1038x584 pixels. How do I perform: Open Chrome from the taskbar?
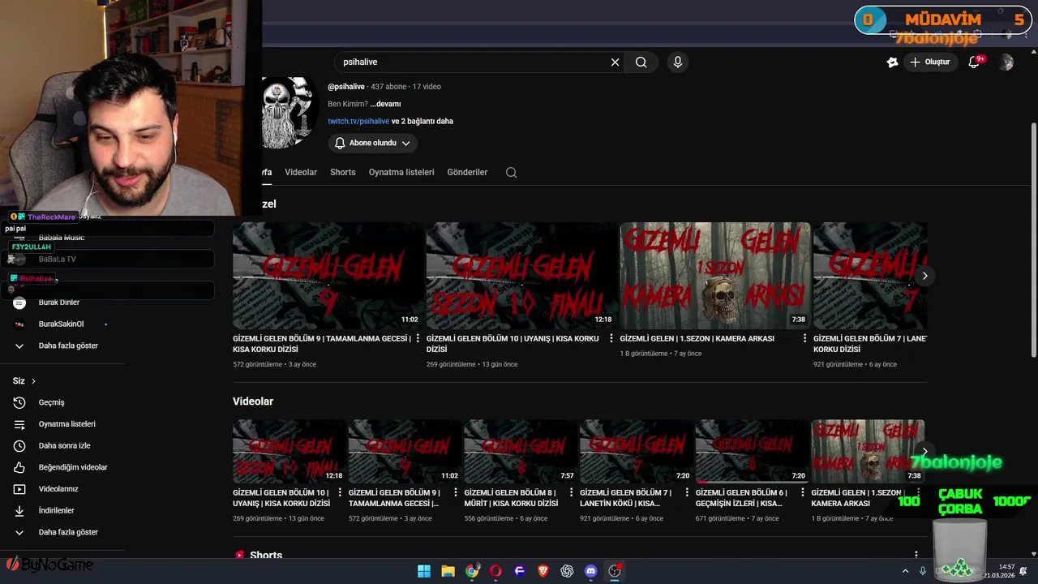(472, 571)
